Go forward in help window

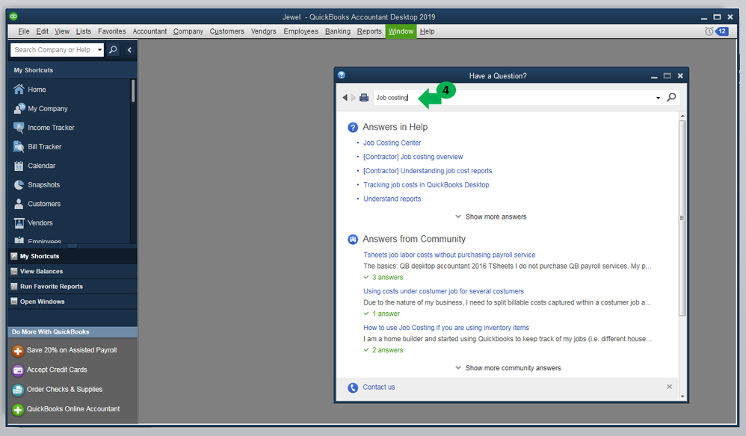click(x=354, y=97)
